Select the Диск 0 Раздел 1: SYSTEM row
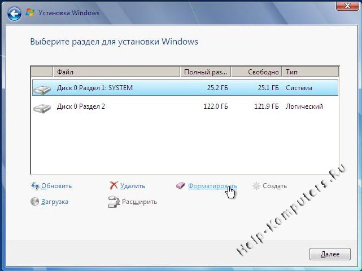Image resolution: width=362 pixels, height=271 pixels. tap(185, 88)
